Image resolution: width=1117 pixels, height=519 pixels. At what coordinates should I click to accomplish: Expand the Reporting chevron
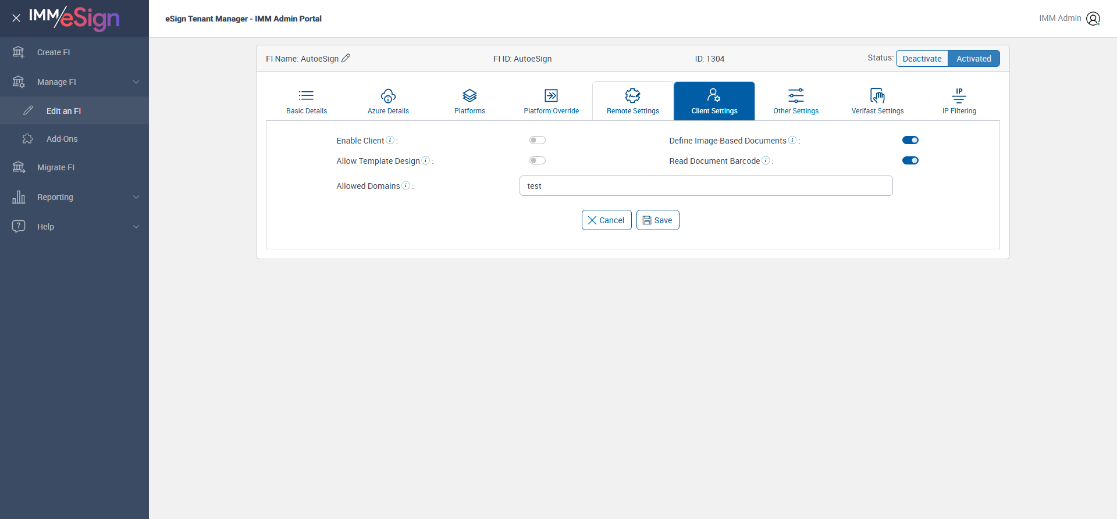136,197
